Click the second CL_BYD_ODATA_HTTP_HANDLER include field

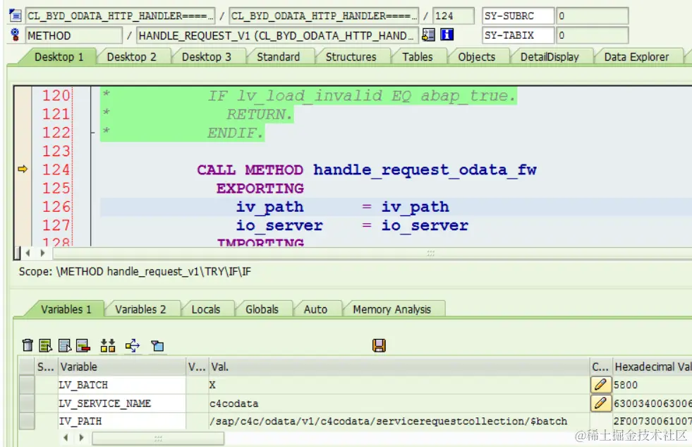pyautogui.click(x=324, y=16)
